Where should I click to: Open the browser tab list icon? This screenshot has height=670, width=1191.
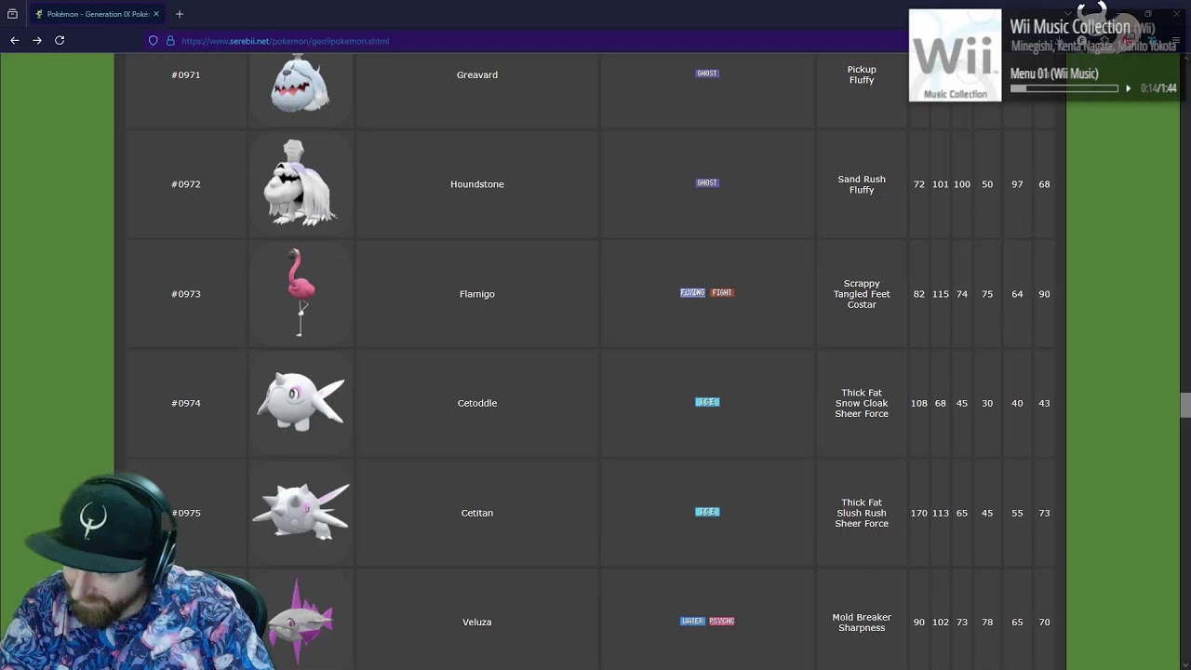coord(12,14)
